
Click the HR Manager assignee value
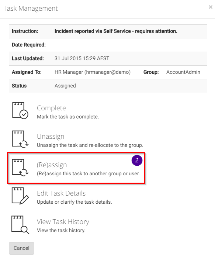(x=93, y=72)
